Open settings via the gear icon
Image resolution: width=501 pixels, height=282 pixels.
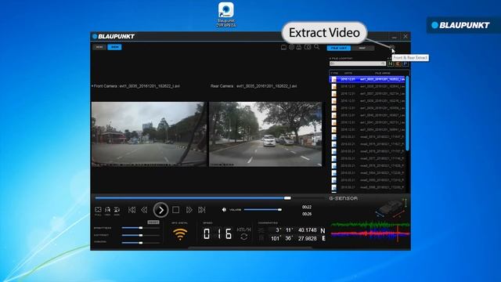291,47
